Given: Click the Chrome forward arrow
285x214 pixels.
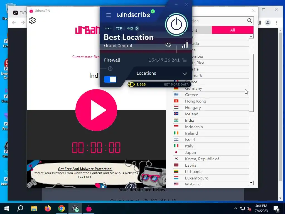Looking at the screenshot, I should pyautogui.click(x=23, y=23).
